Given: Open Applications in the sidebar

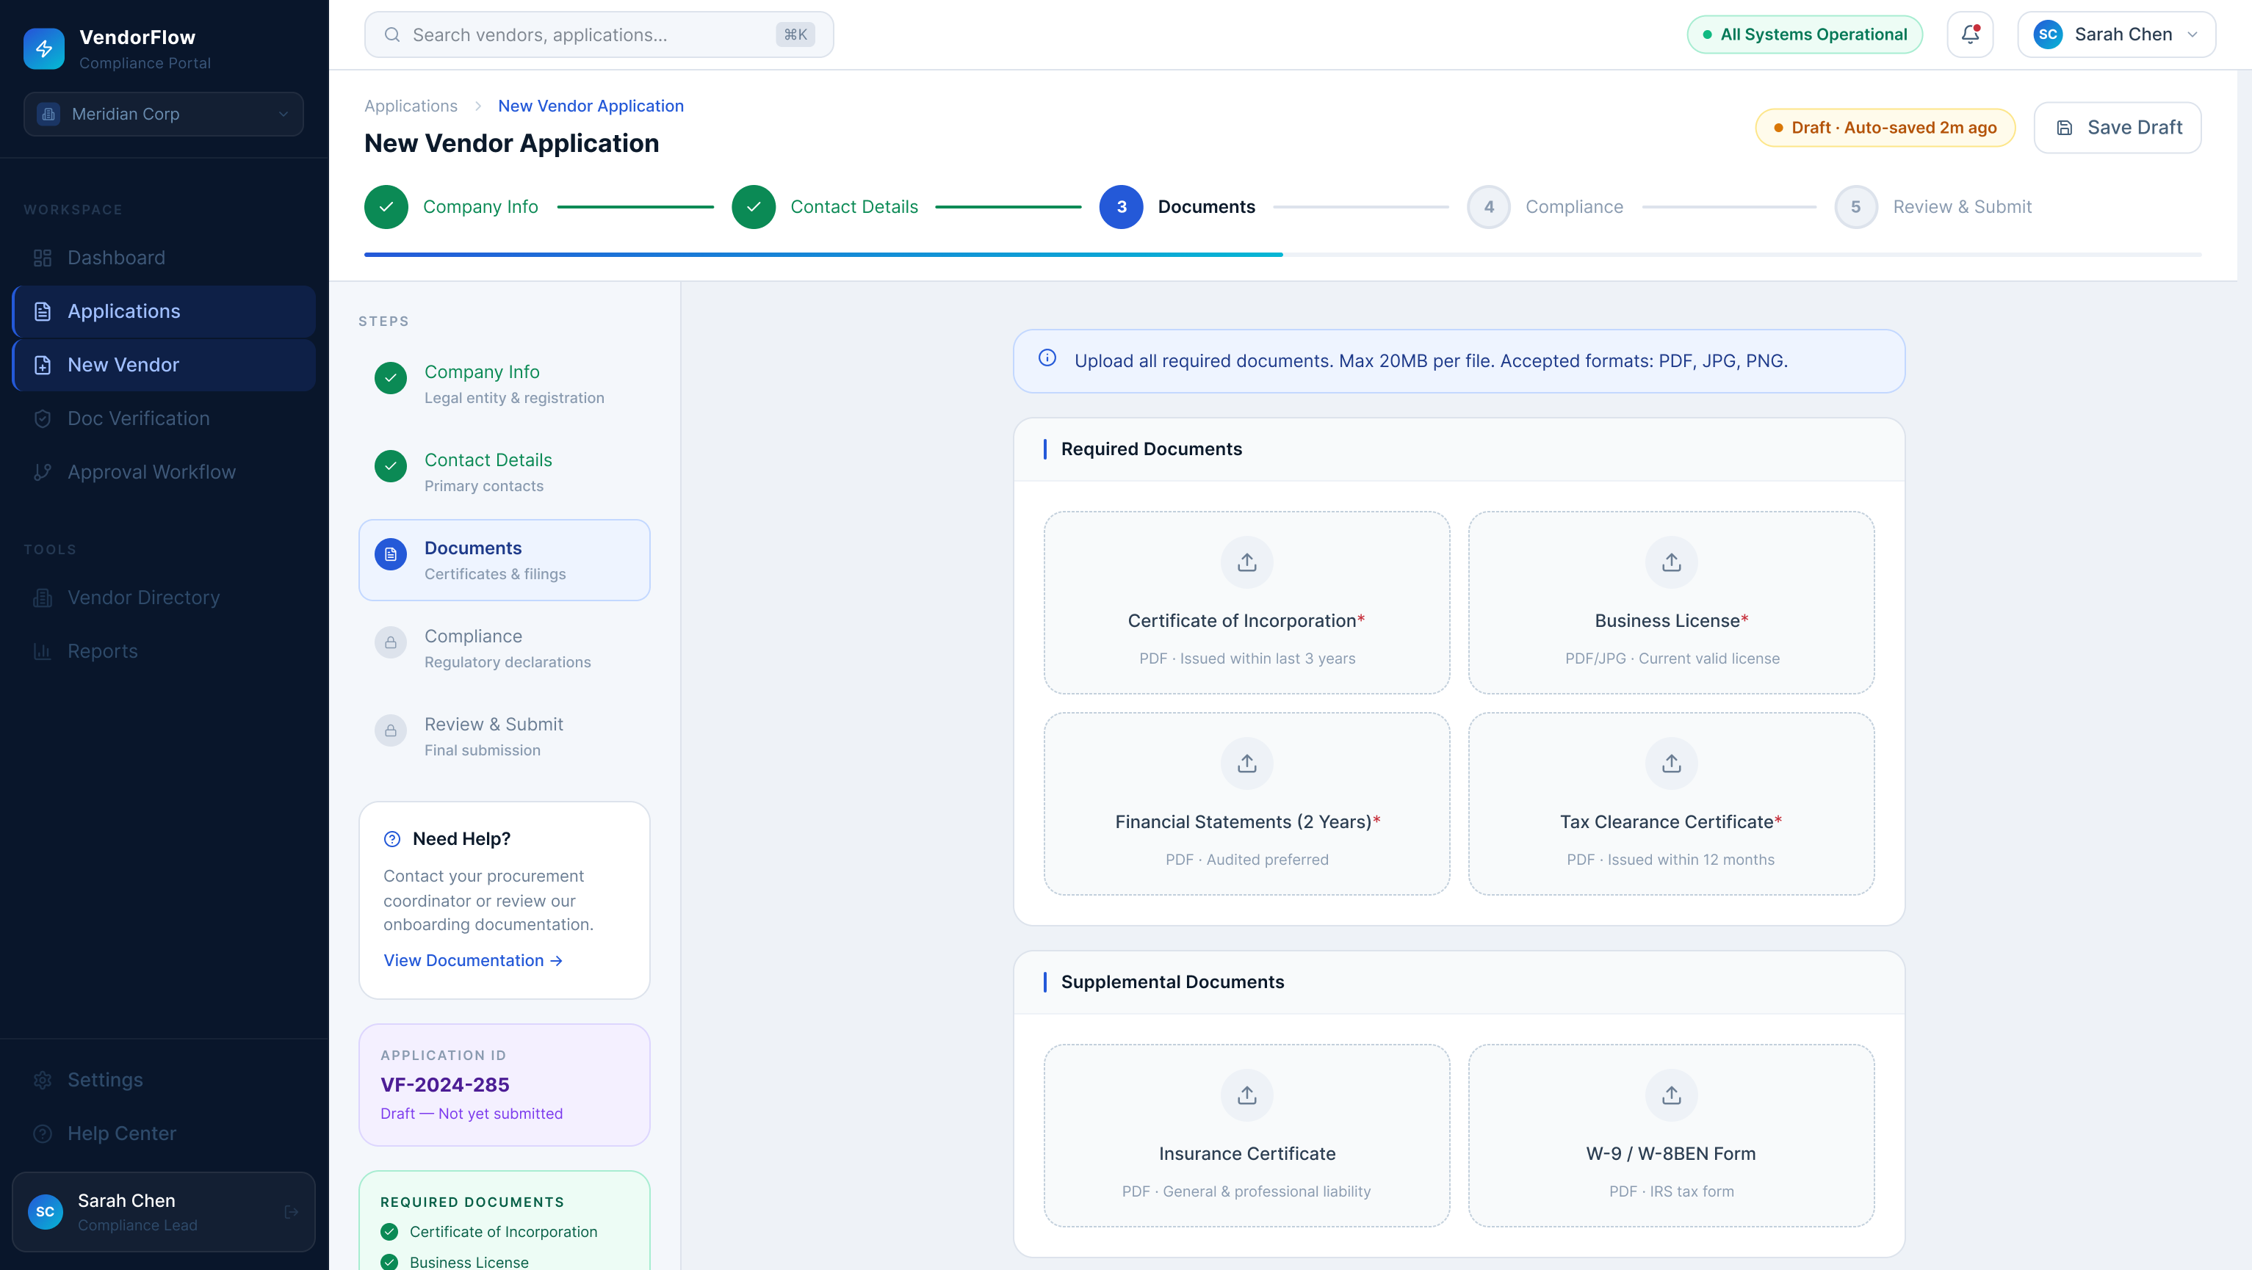Looking at the screenshot, I should coord(164,312).
